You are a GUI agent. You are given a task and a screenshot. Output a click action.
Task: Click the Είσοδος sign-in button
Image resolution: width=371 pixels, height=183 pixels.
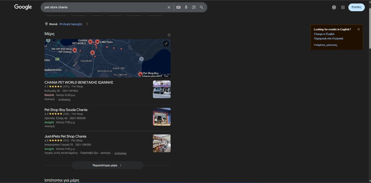point(357,7)
